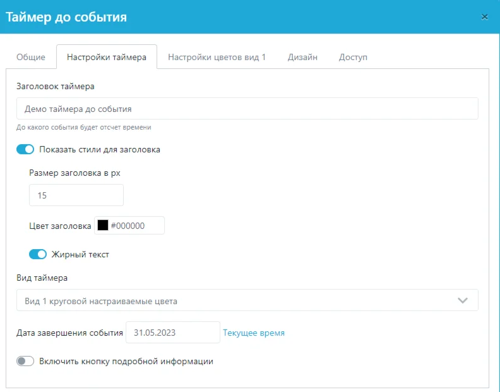Focus the Размер заголовка в px field
This screenshot has width=500, height=392.
pos(76,195)
